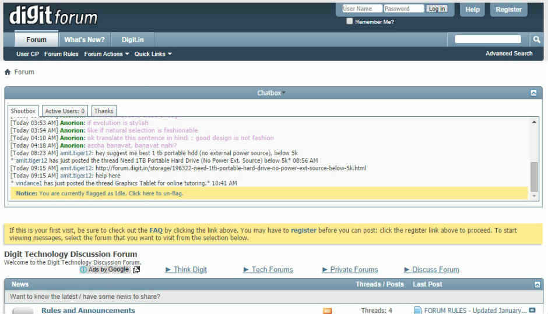Open the Digit.in tab

click(132, 40)
